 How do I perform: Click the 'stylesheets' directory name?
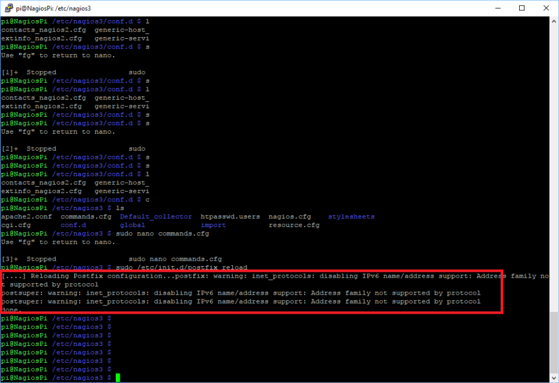point(351,217)
